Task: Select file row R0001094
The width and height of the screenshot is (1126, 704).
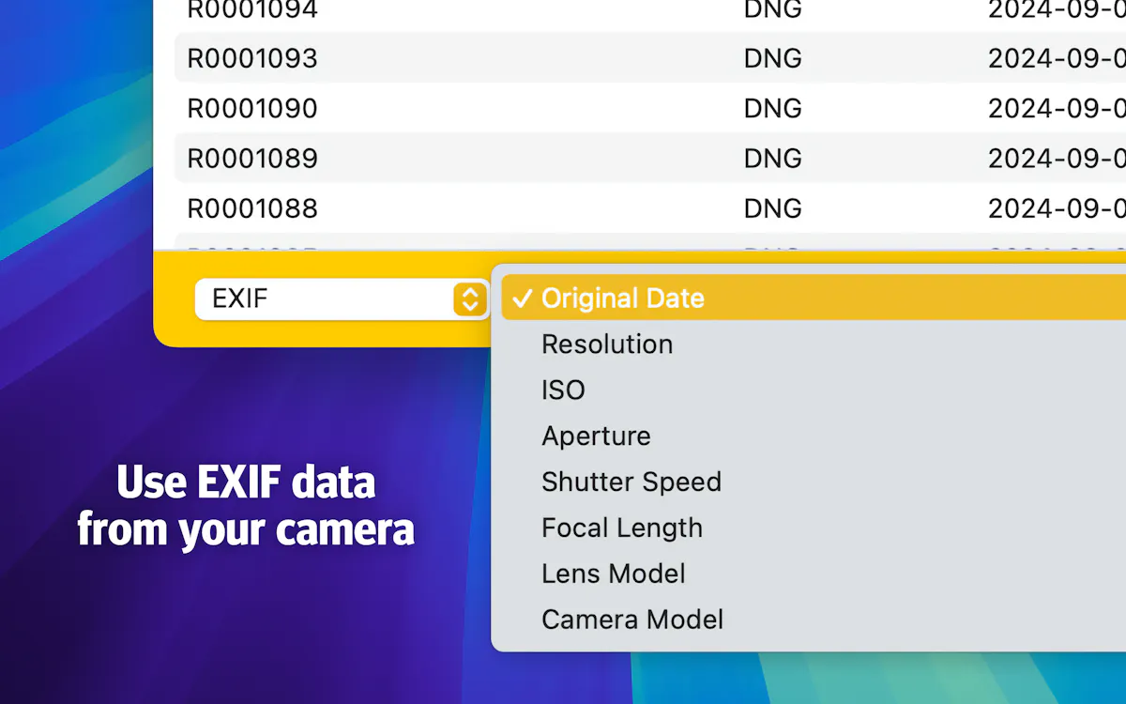Action: point(650,11)
